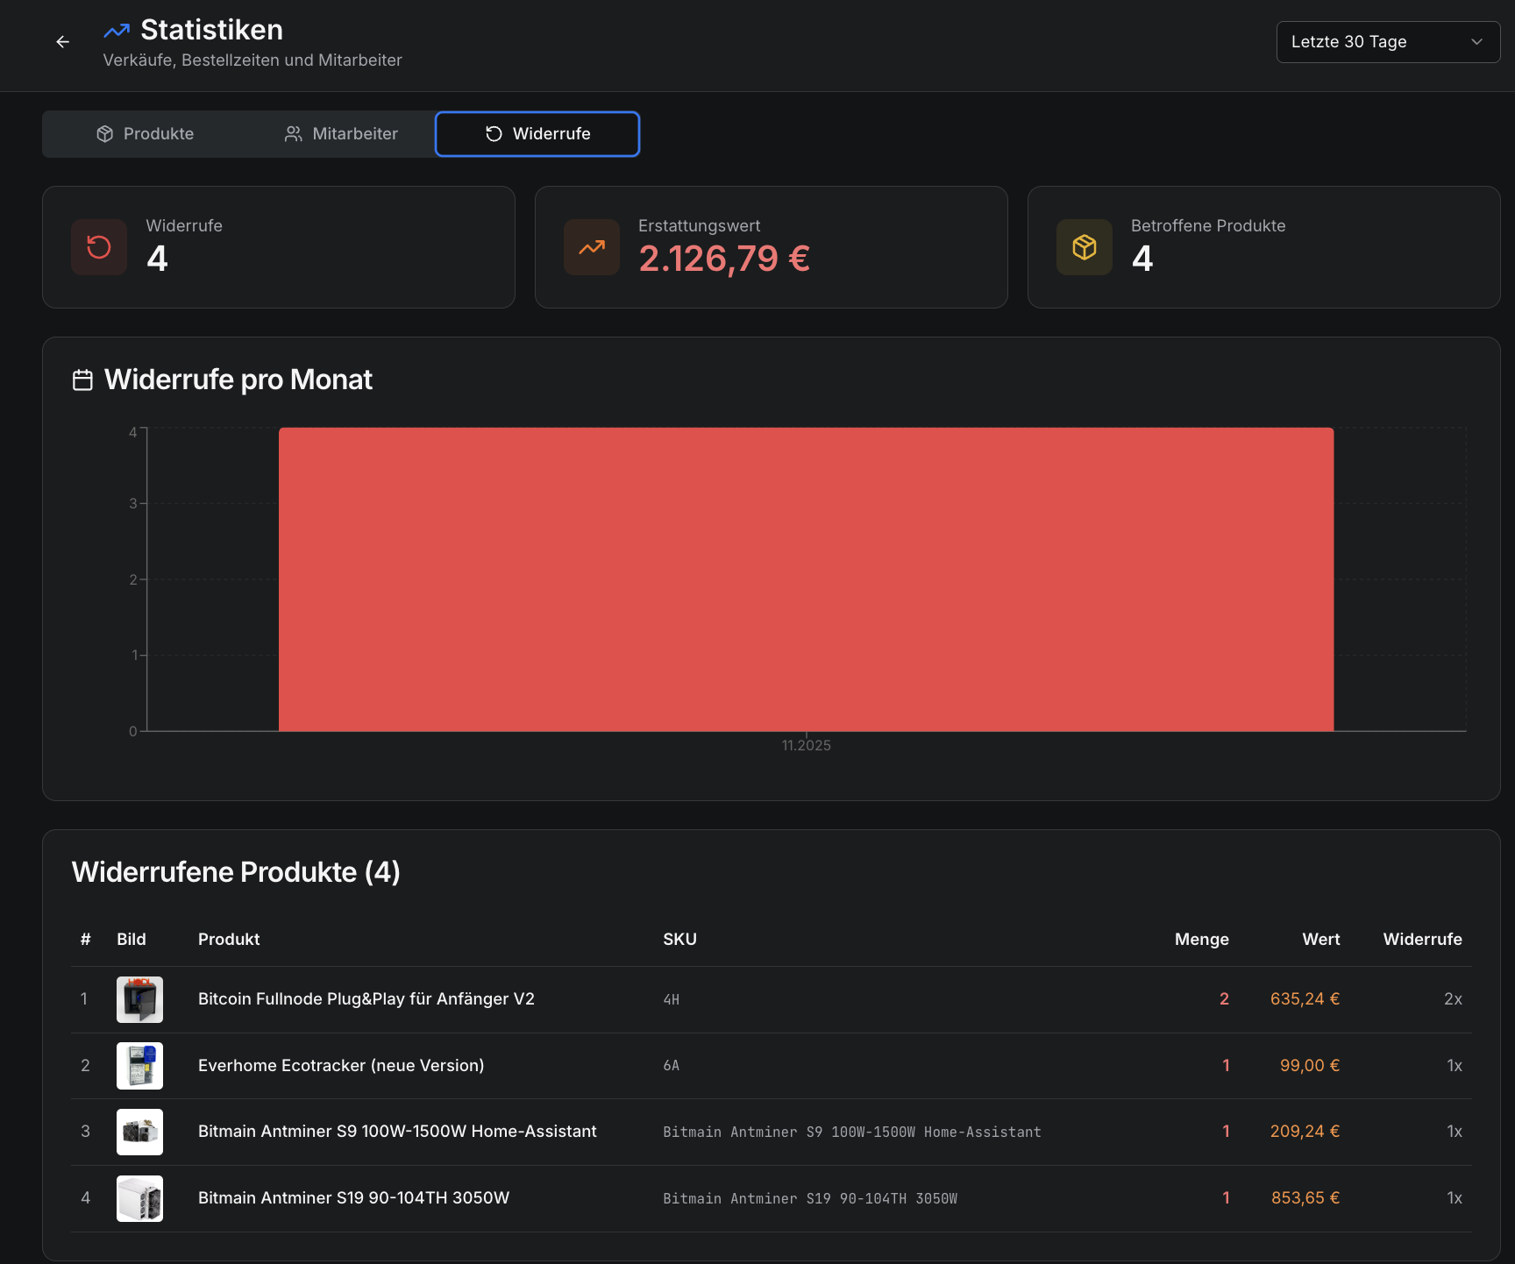Click the Antminer S9 product image
This screenshot has height=1264, width=1515.
click(x=139, y=1132)
